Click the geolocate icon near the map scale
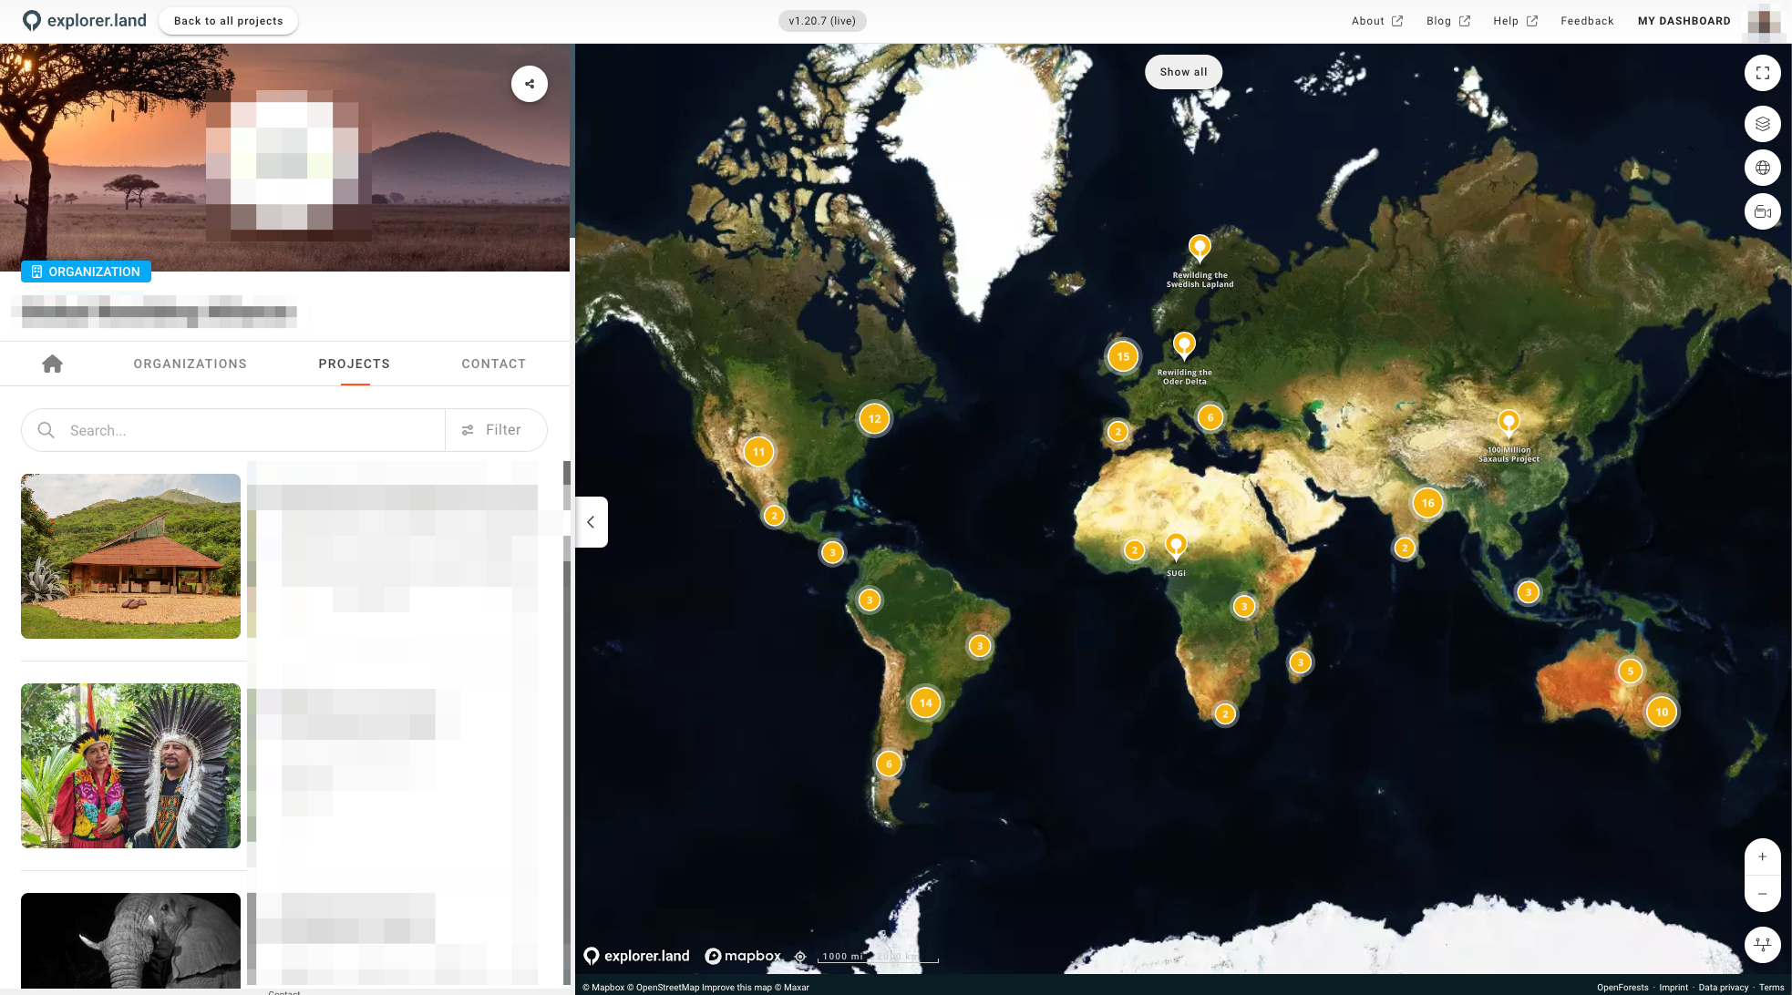 [x=800, y=956]
